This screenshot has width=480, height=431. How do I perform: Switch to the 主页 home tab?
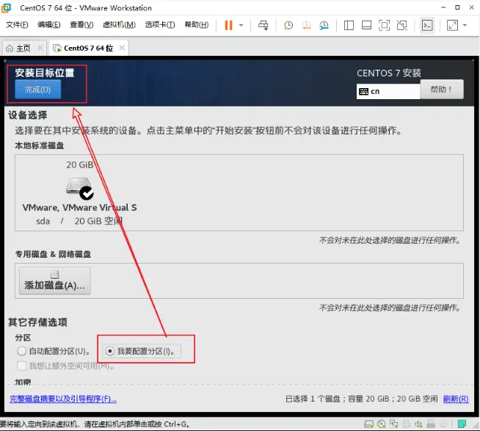click(x=19, y=48)
